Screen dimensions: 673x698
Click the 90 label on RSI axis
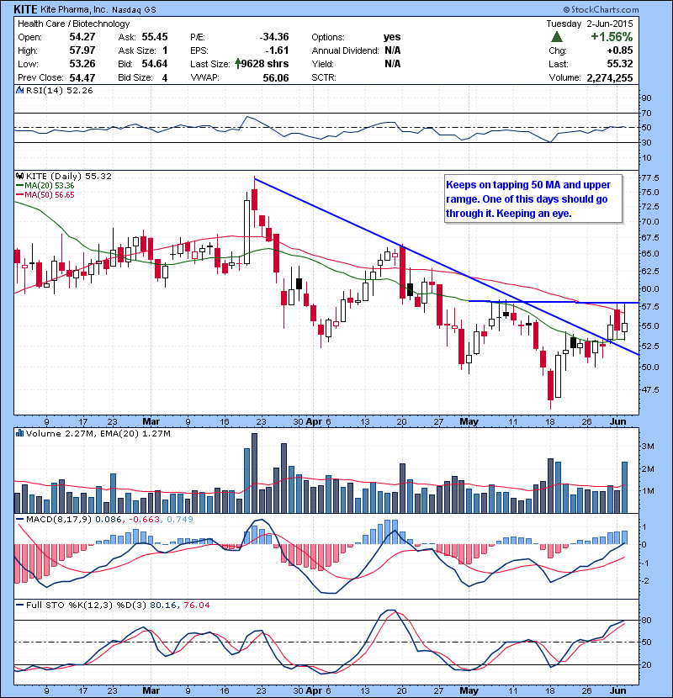pos(646,98)
